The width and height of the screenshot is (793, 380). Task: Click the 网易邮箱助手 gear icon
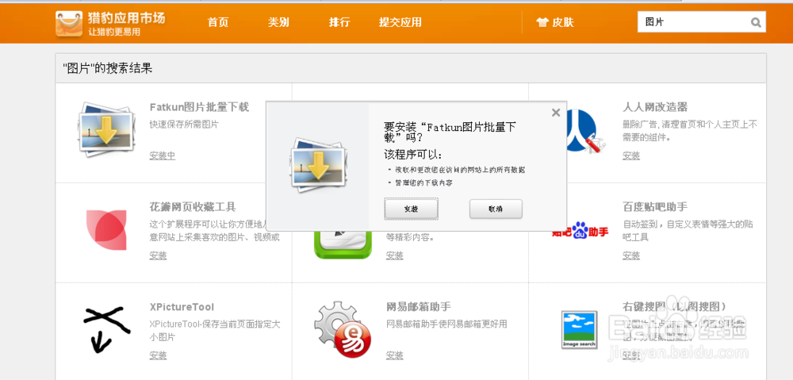click(343, 329)
